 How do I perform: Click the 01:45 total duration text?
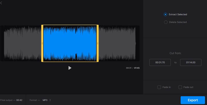pos(137,68)
